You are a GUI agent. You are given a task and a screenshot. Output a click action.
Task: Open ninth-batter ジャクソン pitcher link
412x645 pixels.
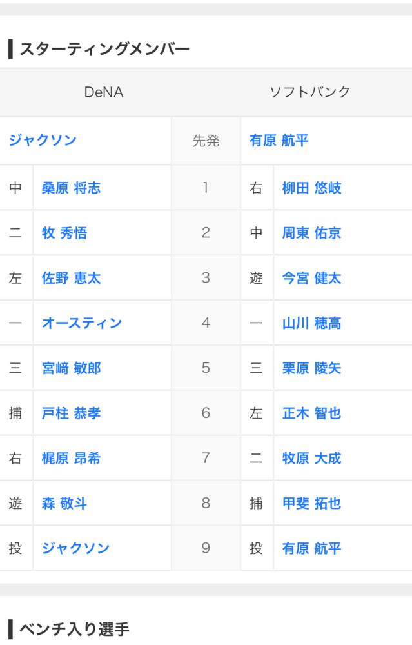[x=75, y=548]
